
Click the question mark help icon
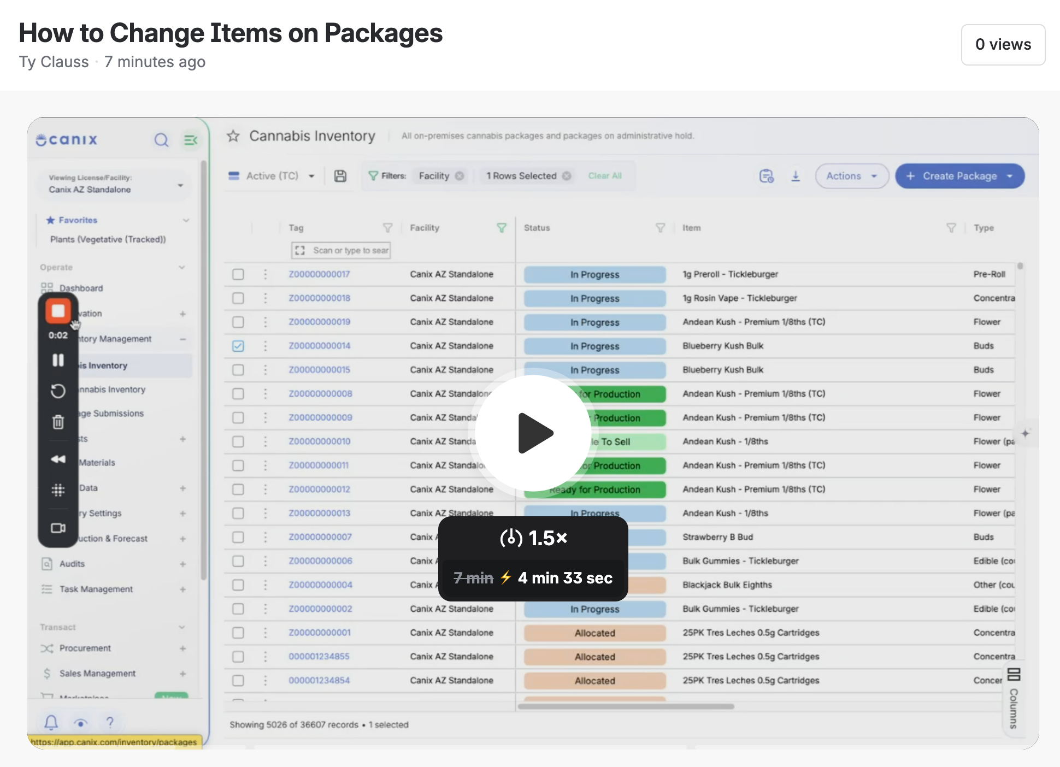coord(110,723)
